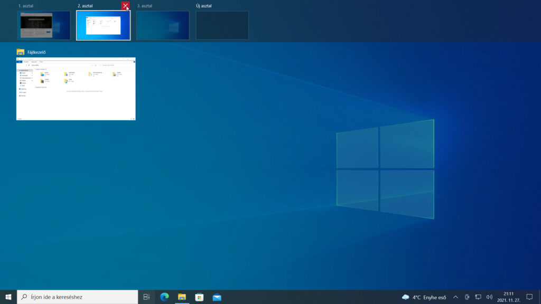The image size is (541, 304).
Task: Toggle Task View button on taskbar
Action: click(x=146, y=297)
